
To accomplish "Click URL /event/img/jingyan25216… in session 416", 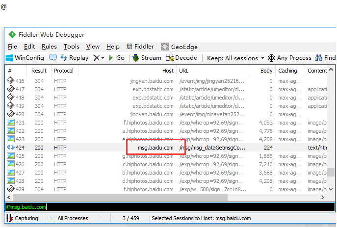I will (212, 81).
